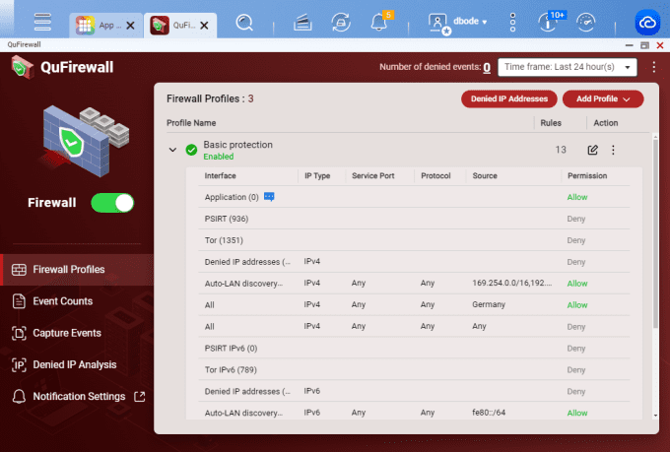This screenshot has width=670, height=452.
Task: Click the Tor (1351) rule row
Action: coord(414,240)
